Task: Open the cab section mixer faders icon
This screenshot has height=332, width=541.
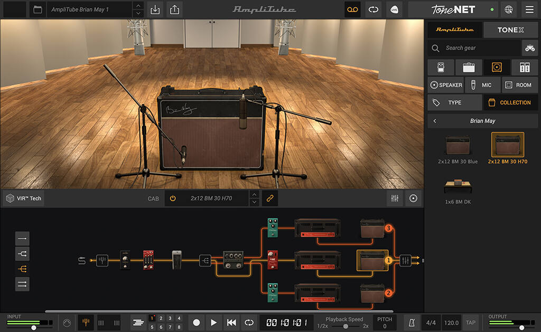Action: 395,198
